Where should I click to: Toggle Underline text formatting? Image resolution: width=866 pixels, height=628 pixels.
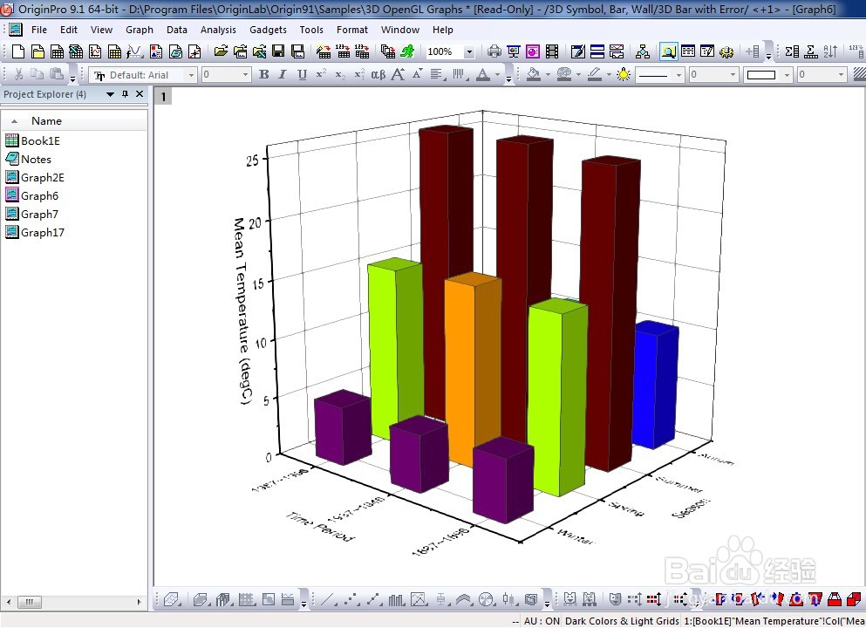pos(302,74)
